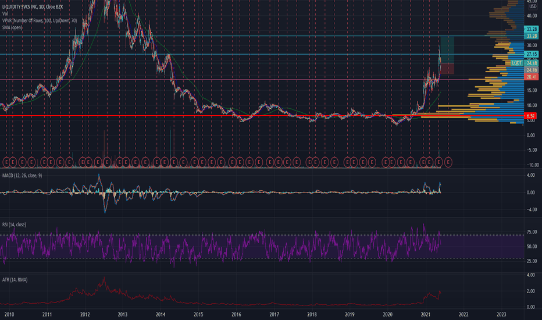The width and height of the screenshot is (542, 320).
Task: Click the MACD (12, 26, close, 9) label
Action: [x=22, y=176]
